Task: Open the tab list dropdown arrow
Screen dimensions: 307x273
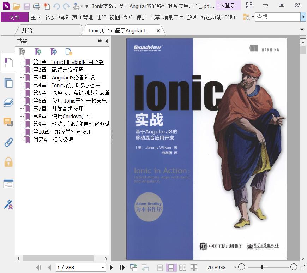Action: click(302, 30)
